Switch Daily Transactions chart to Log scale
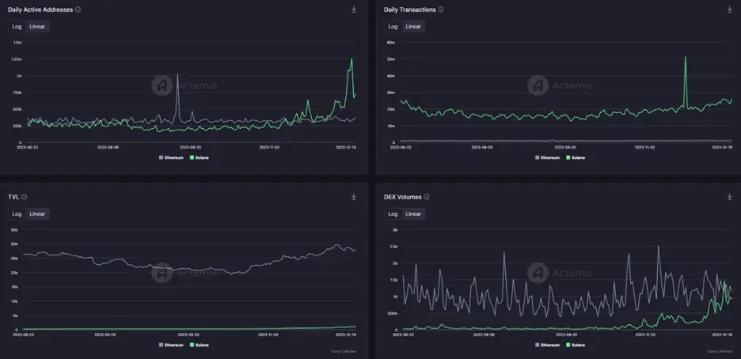Screen dimensions: 741x359 pos(393,26)
